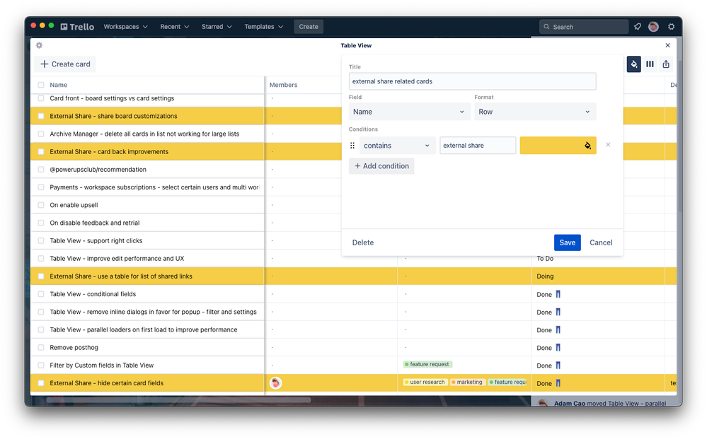Remove the contains condition with X

click(608, 145)
